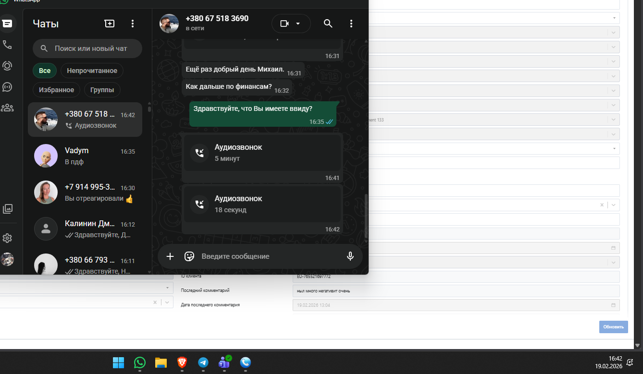This screenshot has width=643, height=374.
Task: Open the media gallery icon in WhatsApp sidebar
Action: [7, 209]
